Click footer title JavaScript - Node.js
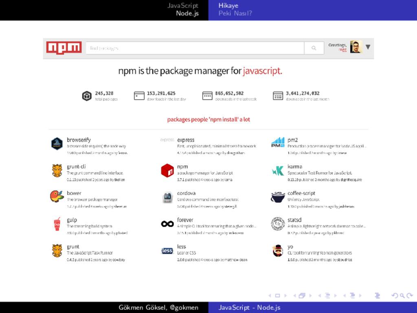This screenshot has height=313, width=417. pos(250,307)
